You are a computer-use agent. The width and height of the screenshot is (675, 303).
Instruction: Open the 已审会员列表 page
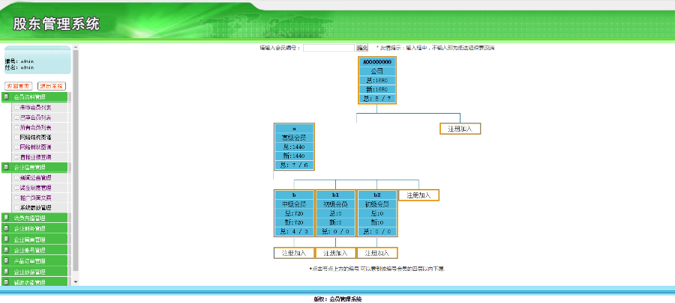pyautogui.click(x=36, y=117)
